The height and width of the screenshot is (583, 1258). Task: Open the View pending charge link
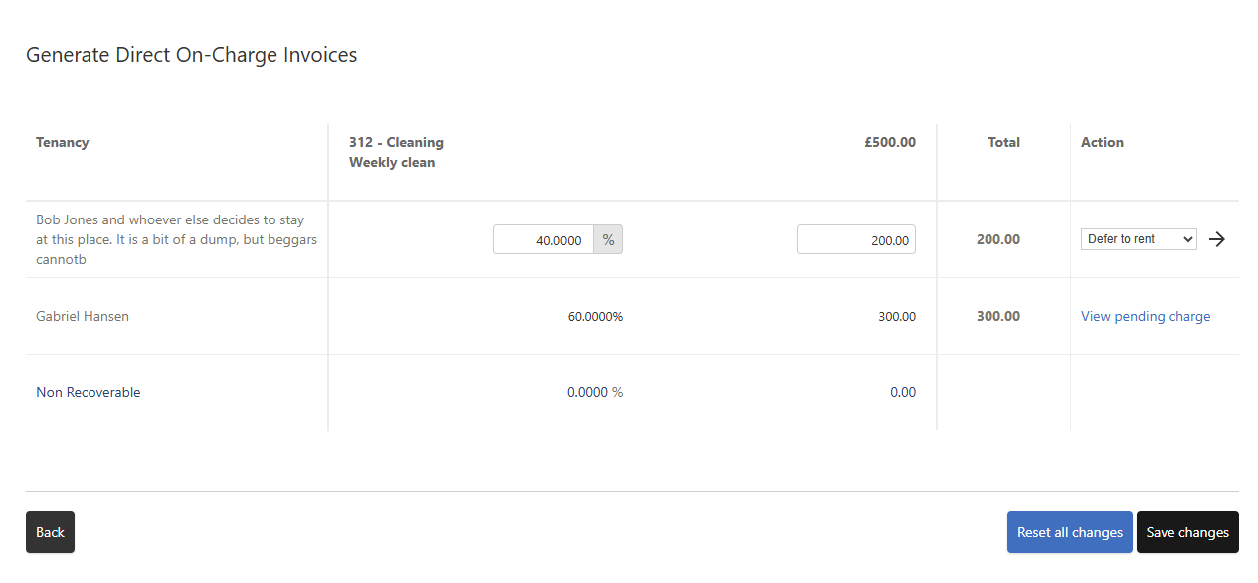click(1146, 316)
